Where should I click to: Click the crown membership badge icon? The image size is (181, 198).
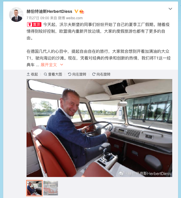[x=82, y=11]
